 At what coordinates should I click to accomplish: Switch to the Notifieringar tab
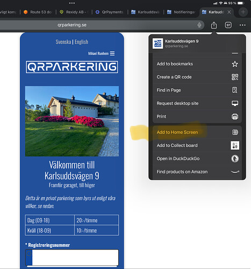click(x=181, y=12)
